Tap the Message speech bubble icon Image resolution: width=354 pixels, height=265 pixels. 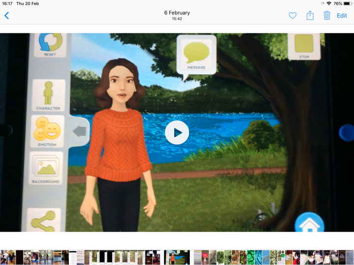coord(196,54)
